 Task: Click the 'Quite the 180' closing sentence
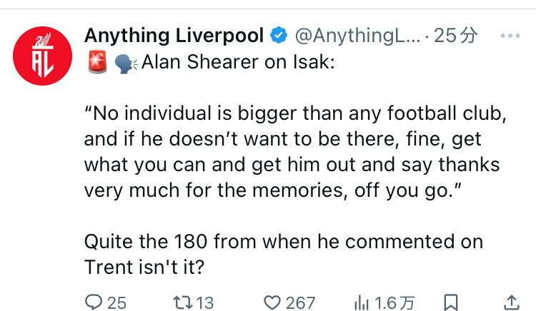[x=284, y=254]
